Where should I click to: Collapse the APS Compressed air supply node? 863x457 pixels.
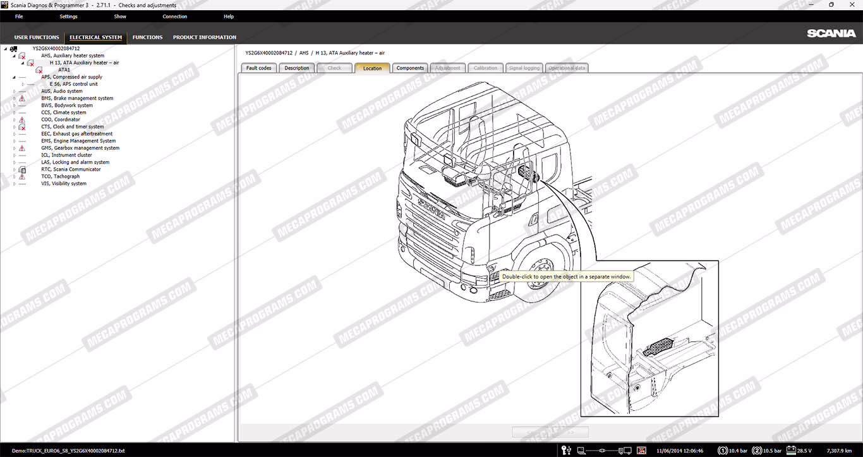point(14,77)
